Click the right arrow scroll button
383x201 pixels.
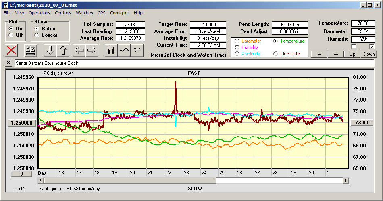click(92, 50)
